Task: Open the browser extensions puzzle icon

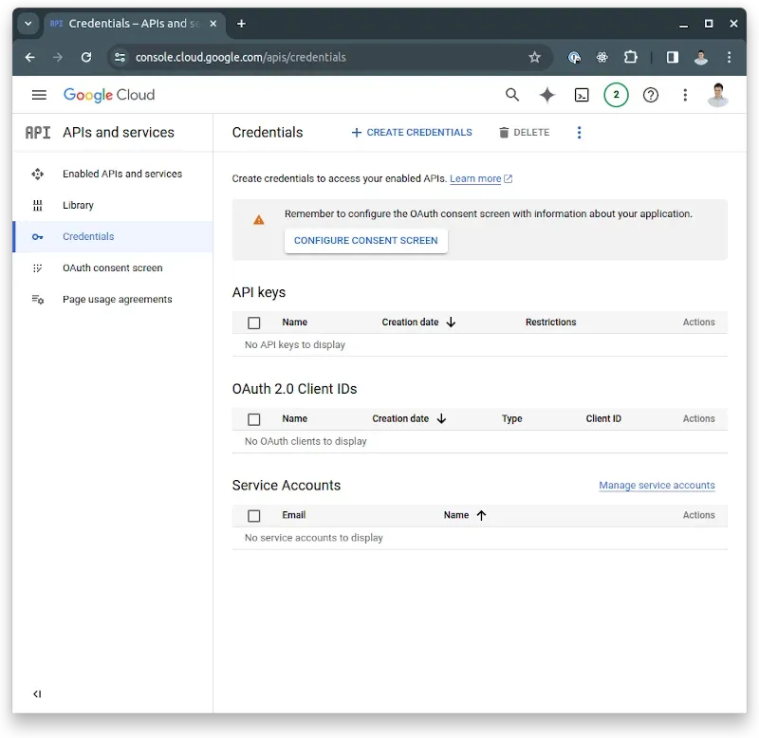Action: click(630, 57)
